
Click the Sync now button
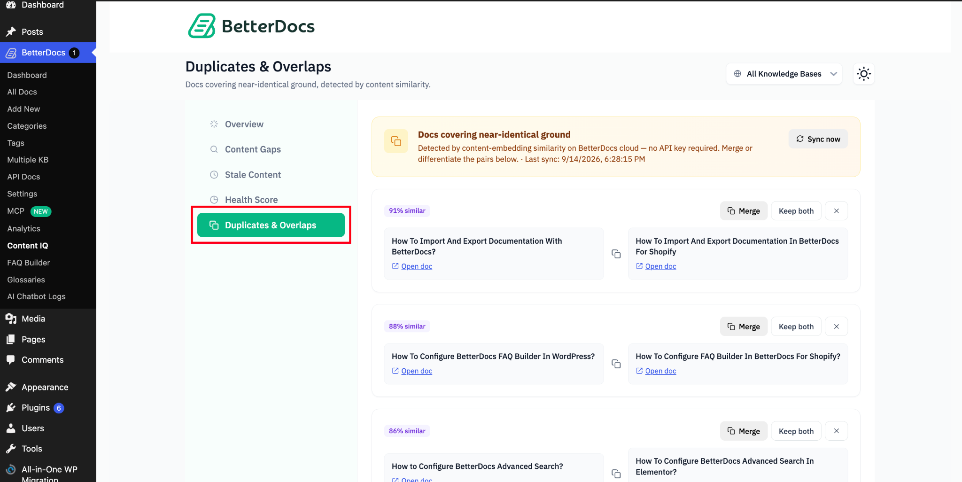coord(818,139)
